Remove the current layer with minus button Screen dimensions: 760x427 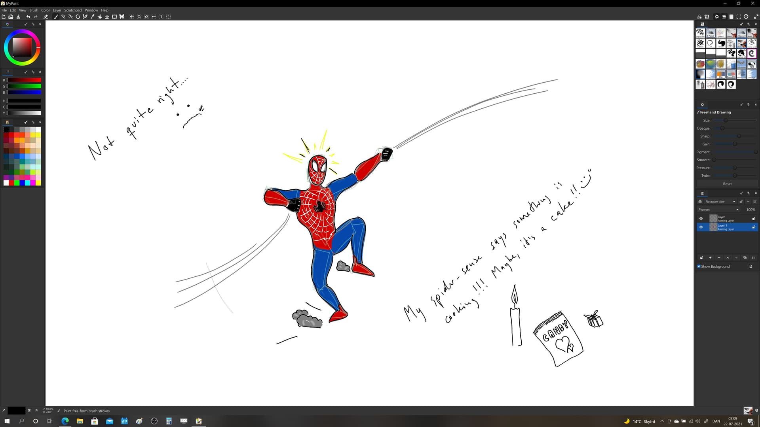click(x=719, y=258)
